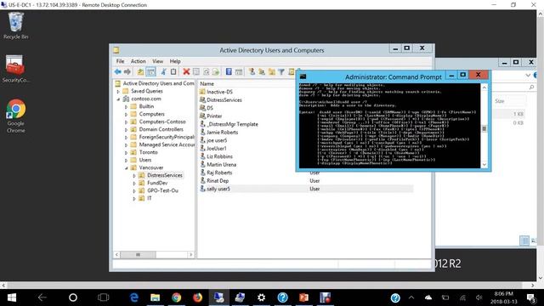Click the Copy clipboard toolbar icon
The height and width of the screenshot is (306, 544).
click(x=173, y=71)
